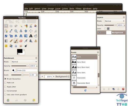Open the File menu
The image size is (128, 106).
coord(26,9)
